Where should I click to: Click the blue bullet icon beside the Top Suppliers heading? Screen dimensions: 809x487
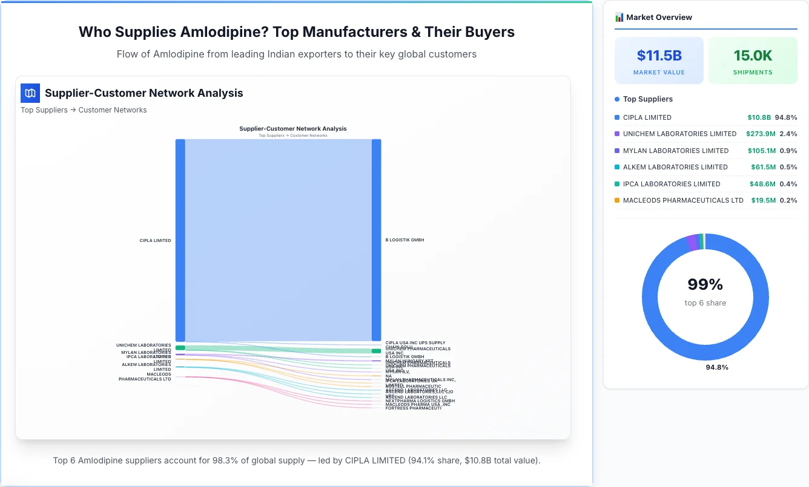[x=617, y=99]
